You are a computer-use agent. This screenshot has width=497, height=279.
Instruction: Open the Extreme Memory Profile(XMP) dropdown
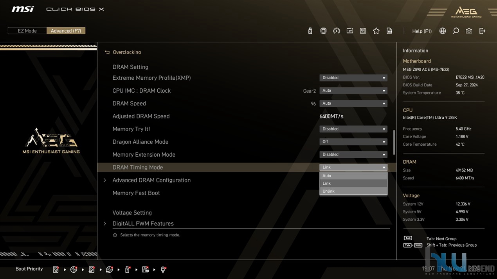(x=353, y=78)
